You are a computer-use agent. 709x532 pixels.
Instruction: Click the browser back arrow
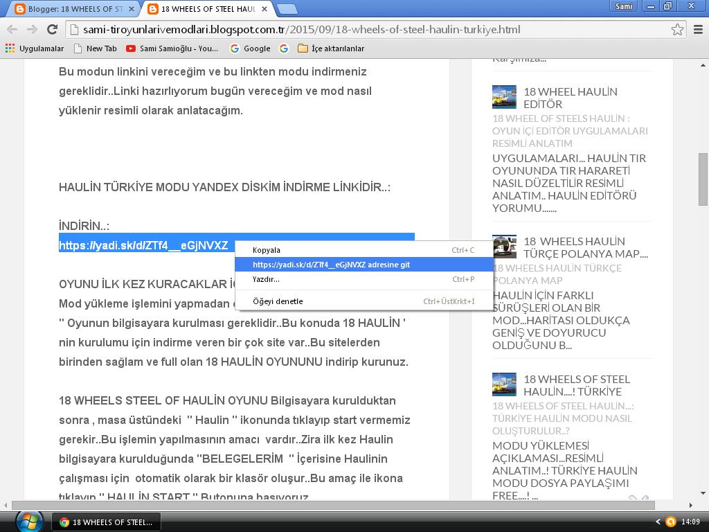[x=12, y=30]
